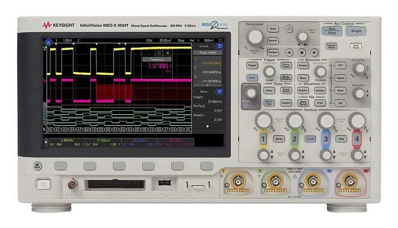Open the Events sidebar menu icon

(219, 46)
